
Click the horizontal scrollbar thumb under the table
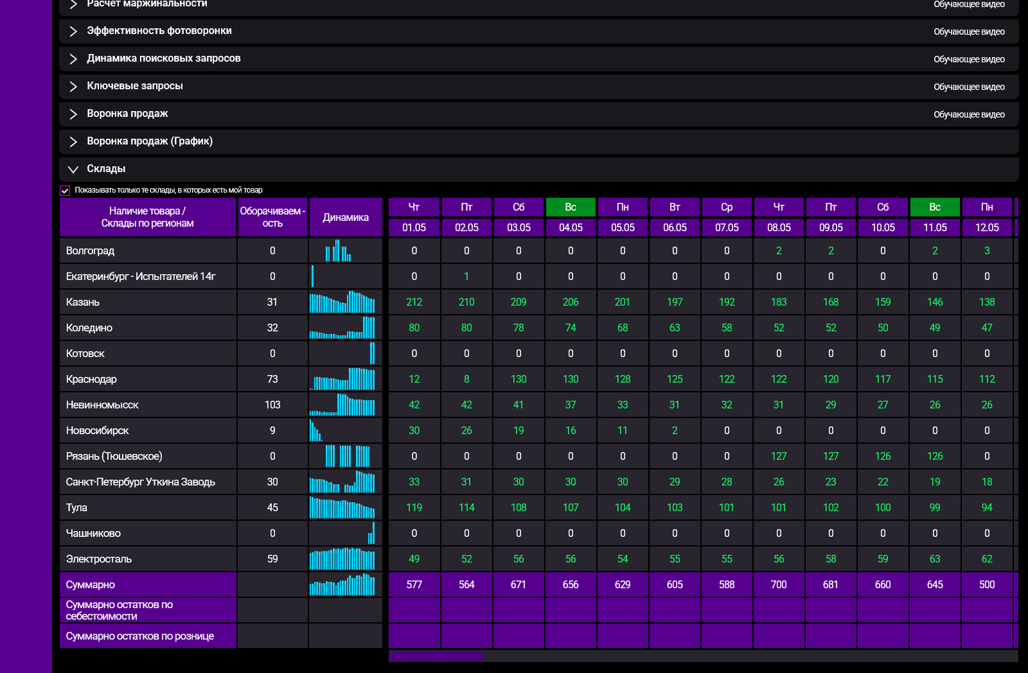coord(436,656)
